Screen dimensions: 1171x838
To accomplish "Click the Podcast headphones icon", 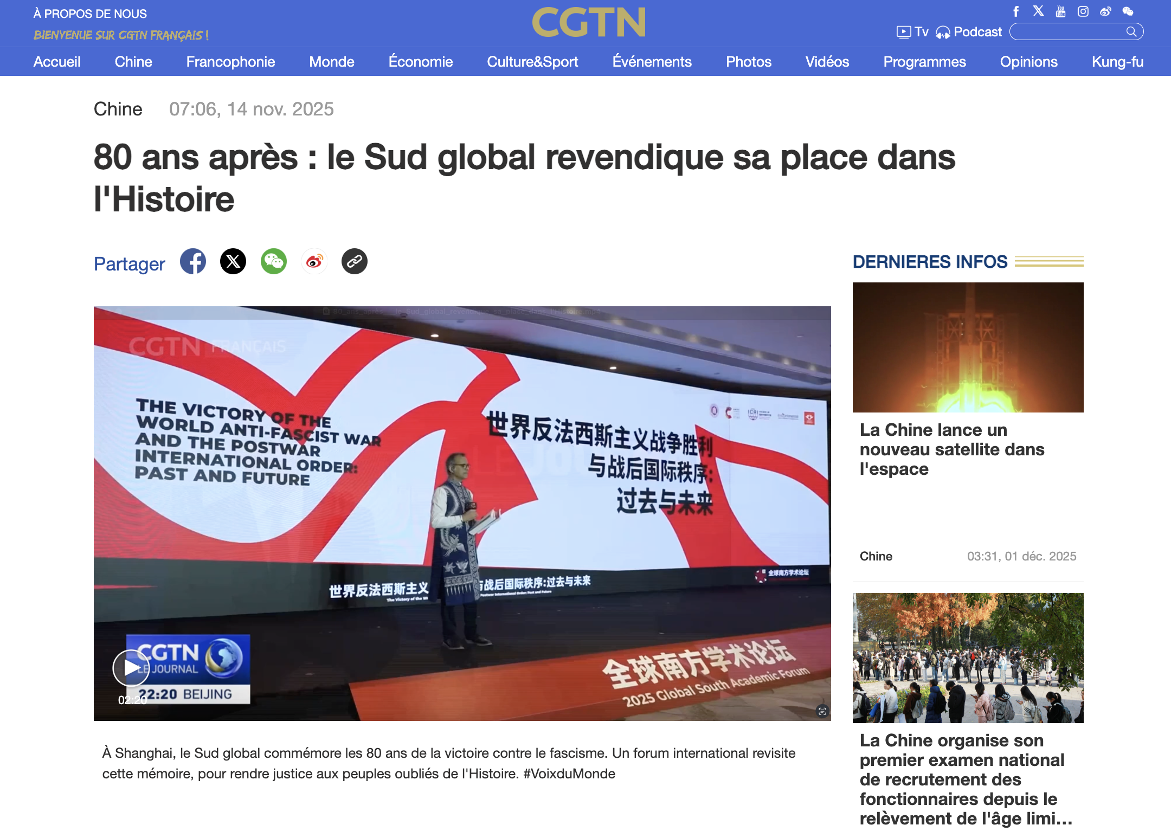I will coord(944,31).
